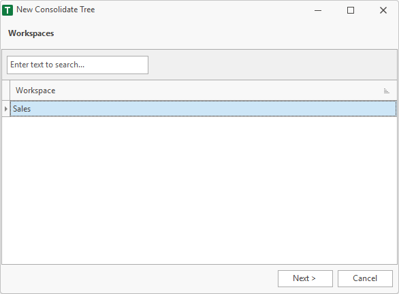The height and width of the screenshot is (294, 399).
Task: Click the blank header area right of Workspaces
Action: pos(225,33)
